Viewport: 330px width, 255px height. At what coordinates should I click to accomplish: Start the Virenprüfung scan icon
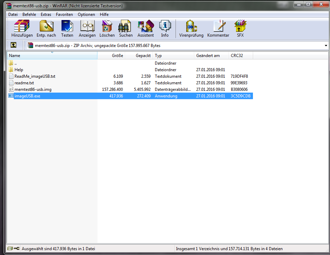click(191, 26)
